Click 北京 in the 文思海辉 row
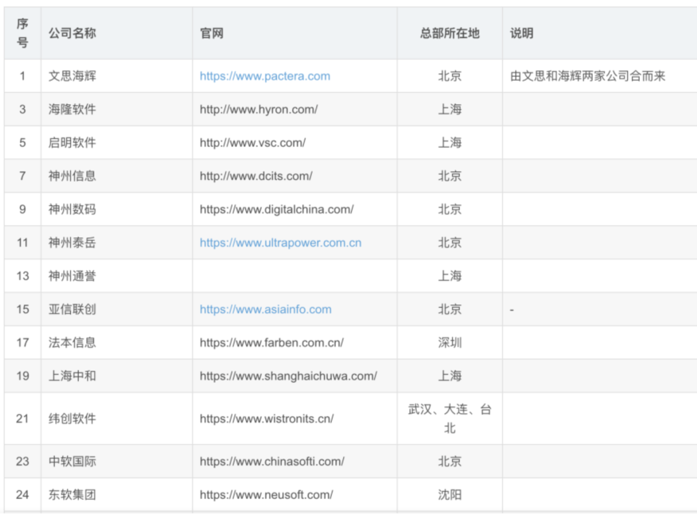The image size is (697, 515). (450, 76)
